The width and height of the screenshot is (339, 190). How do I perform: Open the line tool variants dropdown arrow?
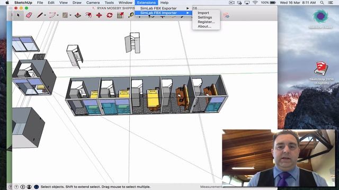tap(45, 15)
